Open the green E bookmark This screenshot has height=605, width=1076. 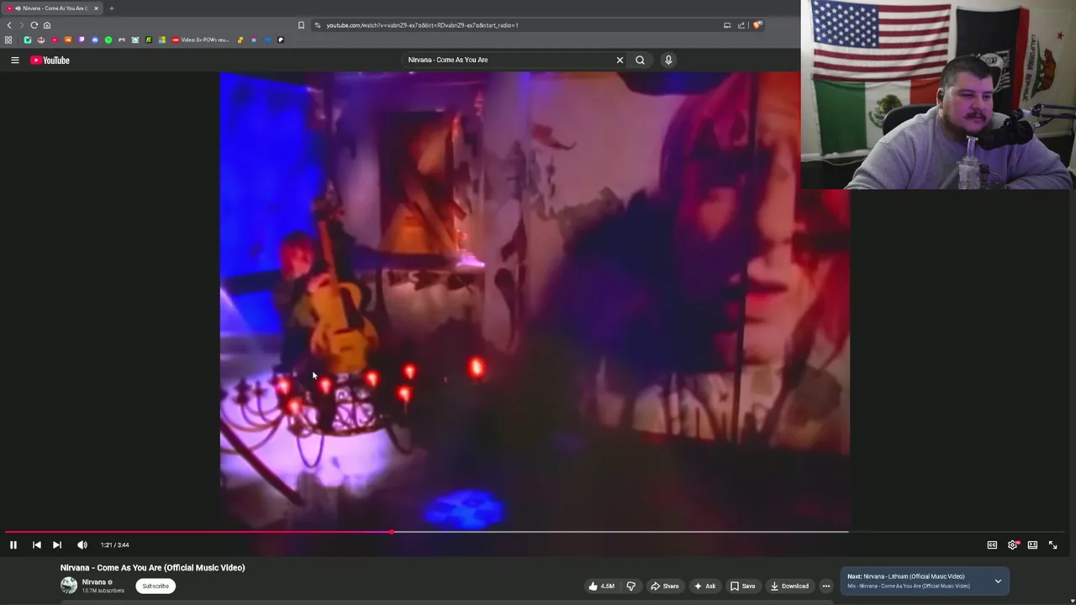149,39
